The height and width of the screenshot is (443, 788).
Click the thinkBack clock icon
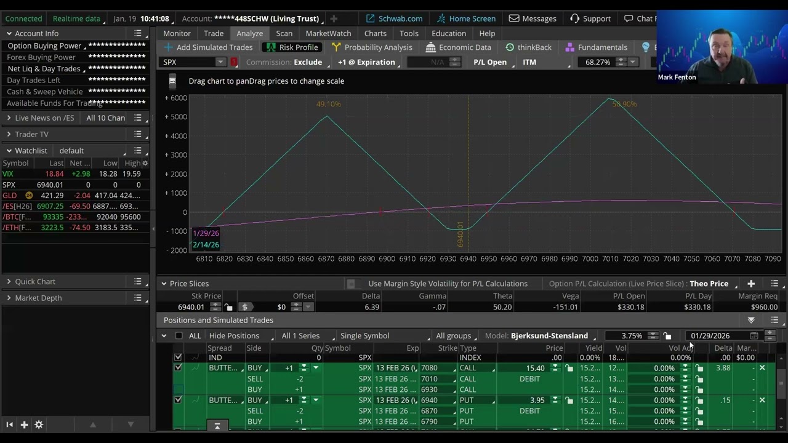pyautogui.click(x=510, y=47)
